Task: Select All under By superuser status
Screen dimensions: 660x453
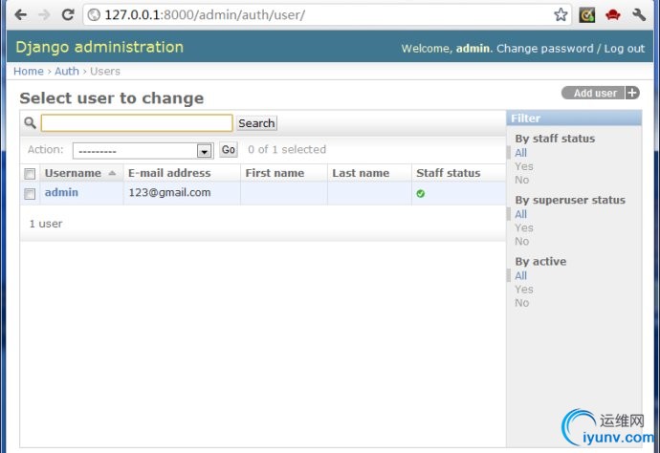Action: 520,214
